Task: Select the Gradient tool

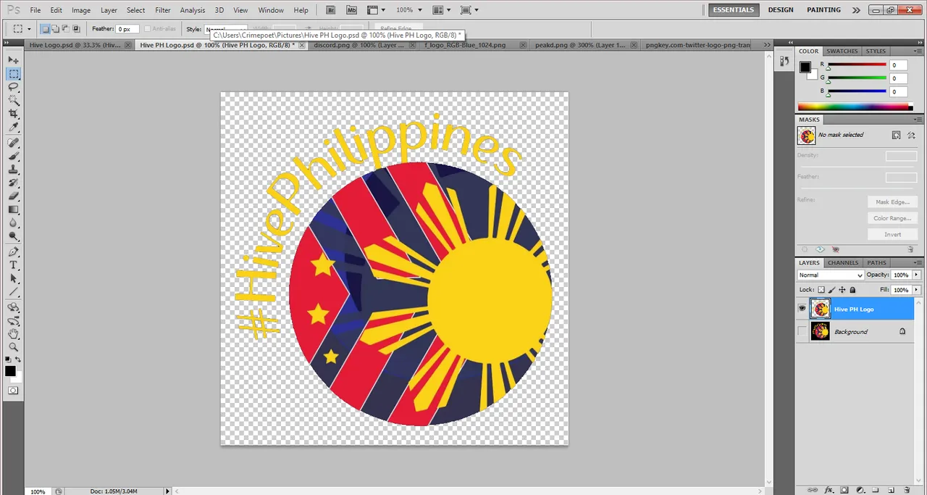Action: coord(13,209)
